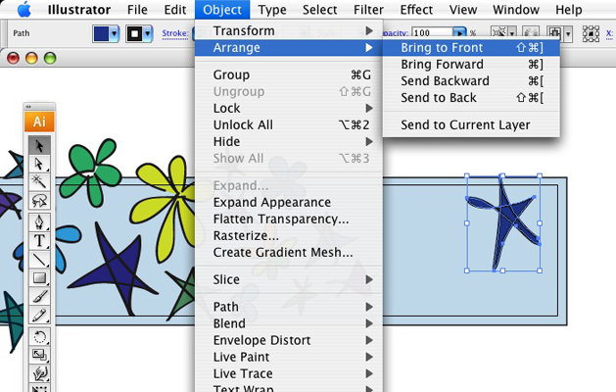Choose Rasterize...
Viewport: 616px width, 392px height.
tap(289, 236)
